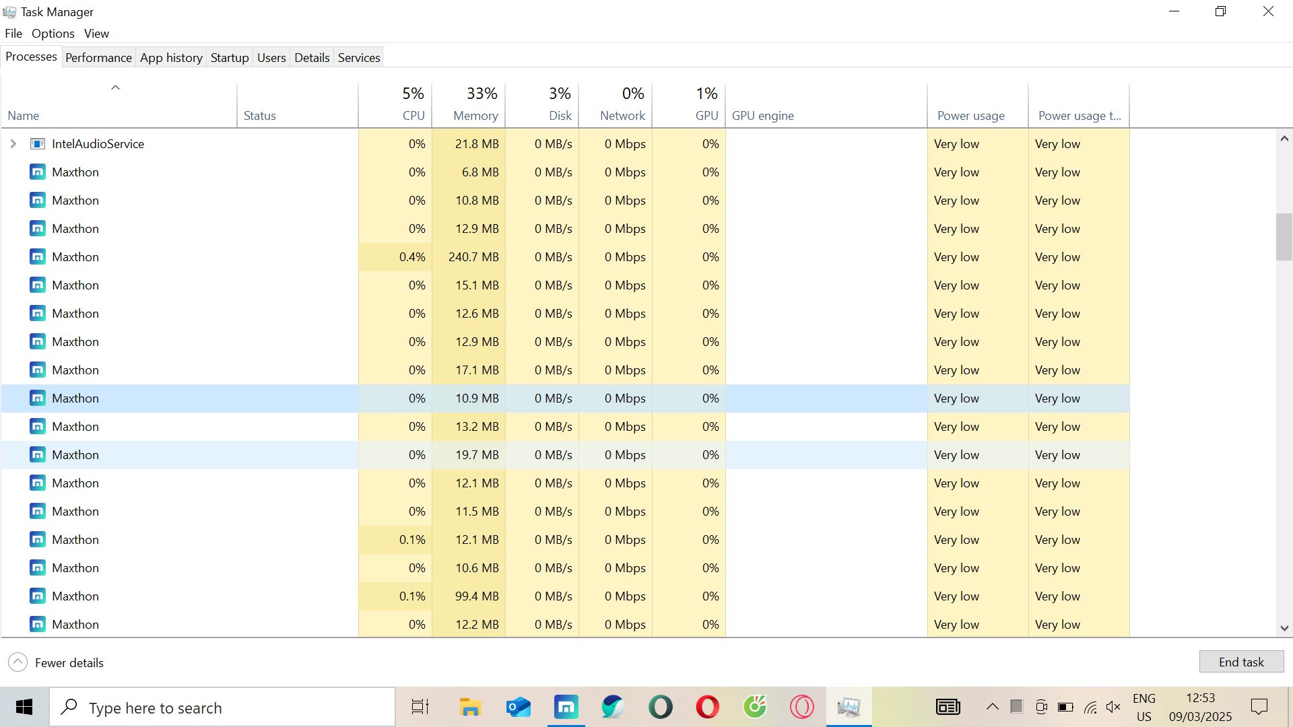
Task: Show hidden system tray icons
Action: (x=992, y=707)
